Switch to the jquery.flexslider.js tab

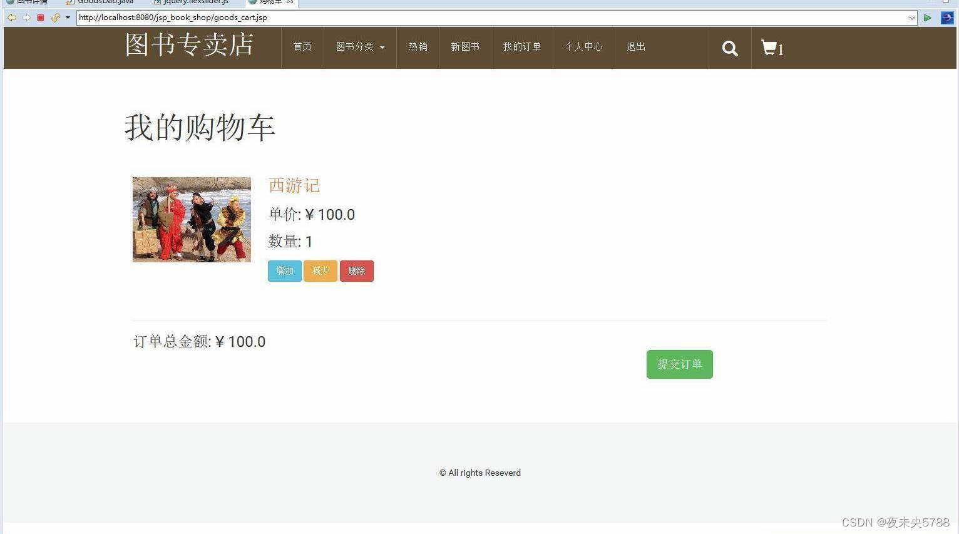tap(191, 2)
